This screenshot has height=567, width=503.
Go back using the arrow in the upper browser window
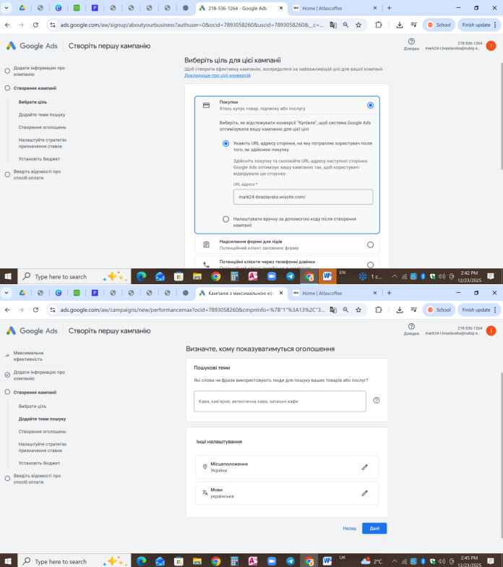pyautogui.click(x=7, y=25)
